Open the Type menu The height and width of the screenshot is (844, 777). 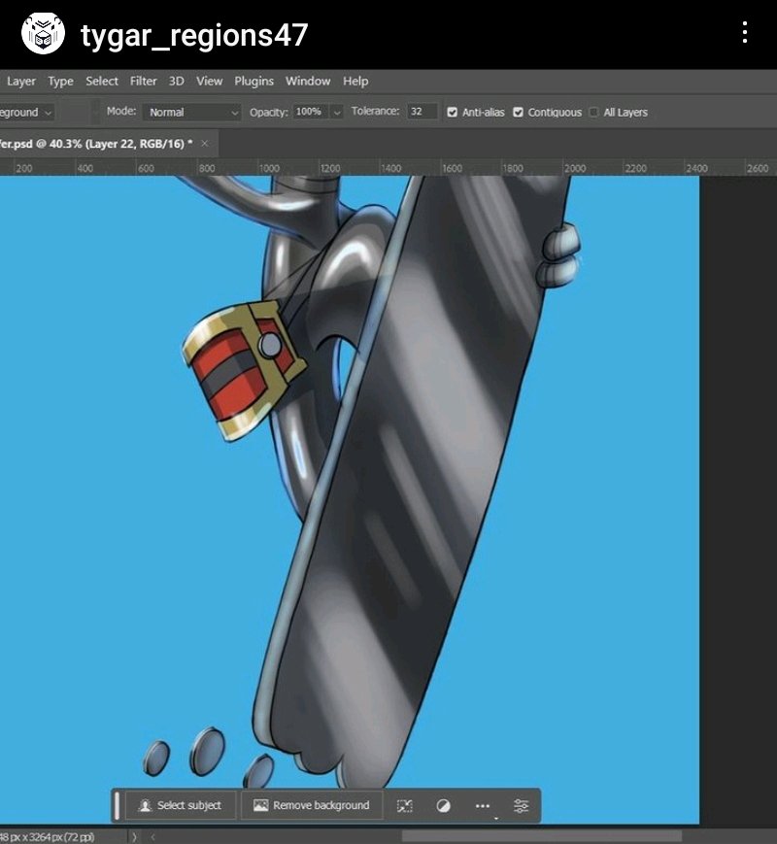click(x=60, y=82)
